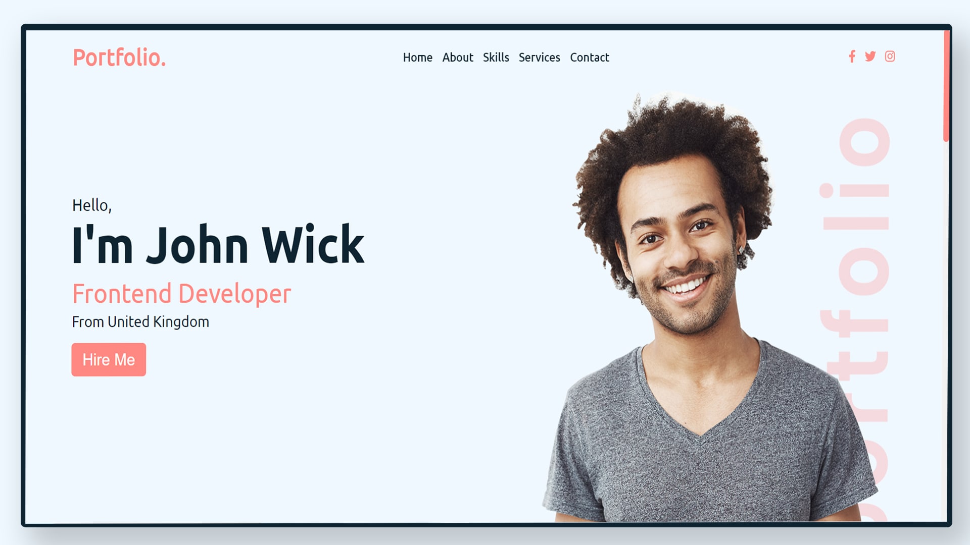Click the Instagram icon in the header

(890, 56)
